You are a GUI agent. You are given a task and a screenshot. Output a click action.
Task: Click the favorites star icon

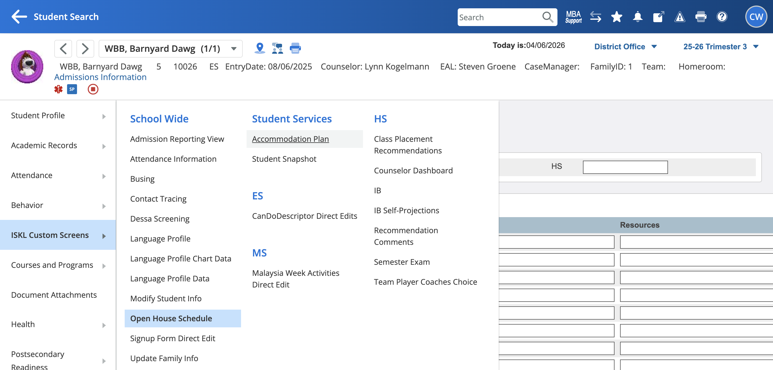click(x=616, y=17)
